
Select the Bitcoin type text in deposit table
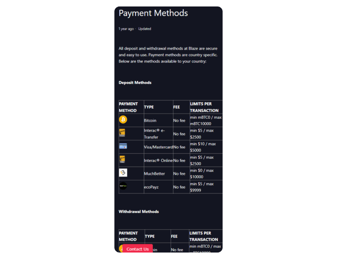150,120
